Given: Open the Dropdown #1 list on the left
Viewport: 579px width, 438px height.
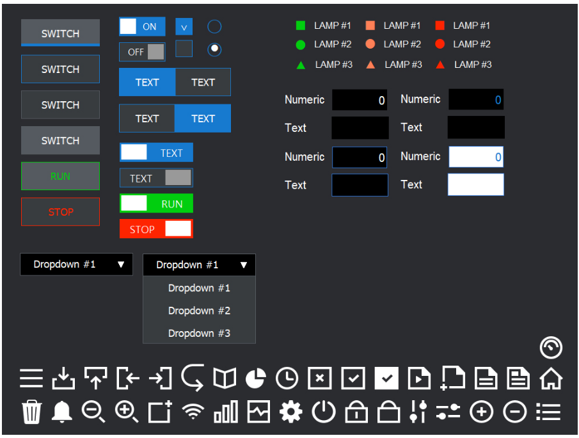Looking at the screenshot, I should click(x=76, y=264).
